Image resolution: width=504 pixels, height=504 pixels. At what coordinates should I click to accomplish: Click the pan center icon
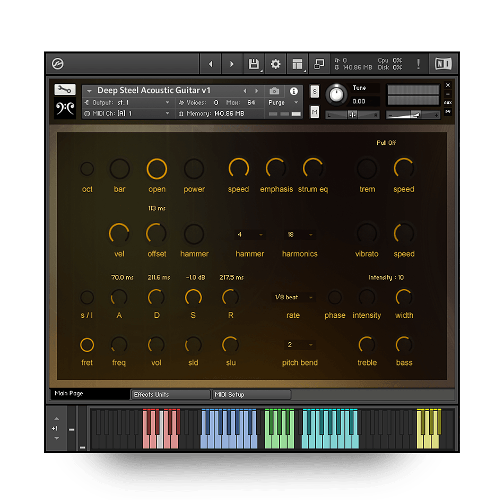tap(352, 115)
